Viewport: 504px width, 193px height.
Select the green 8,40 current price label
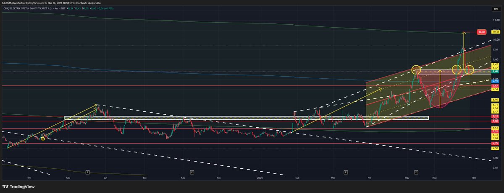coord(496,71)
